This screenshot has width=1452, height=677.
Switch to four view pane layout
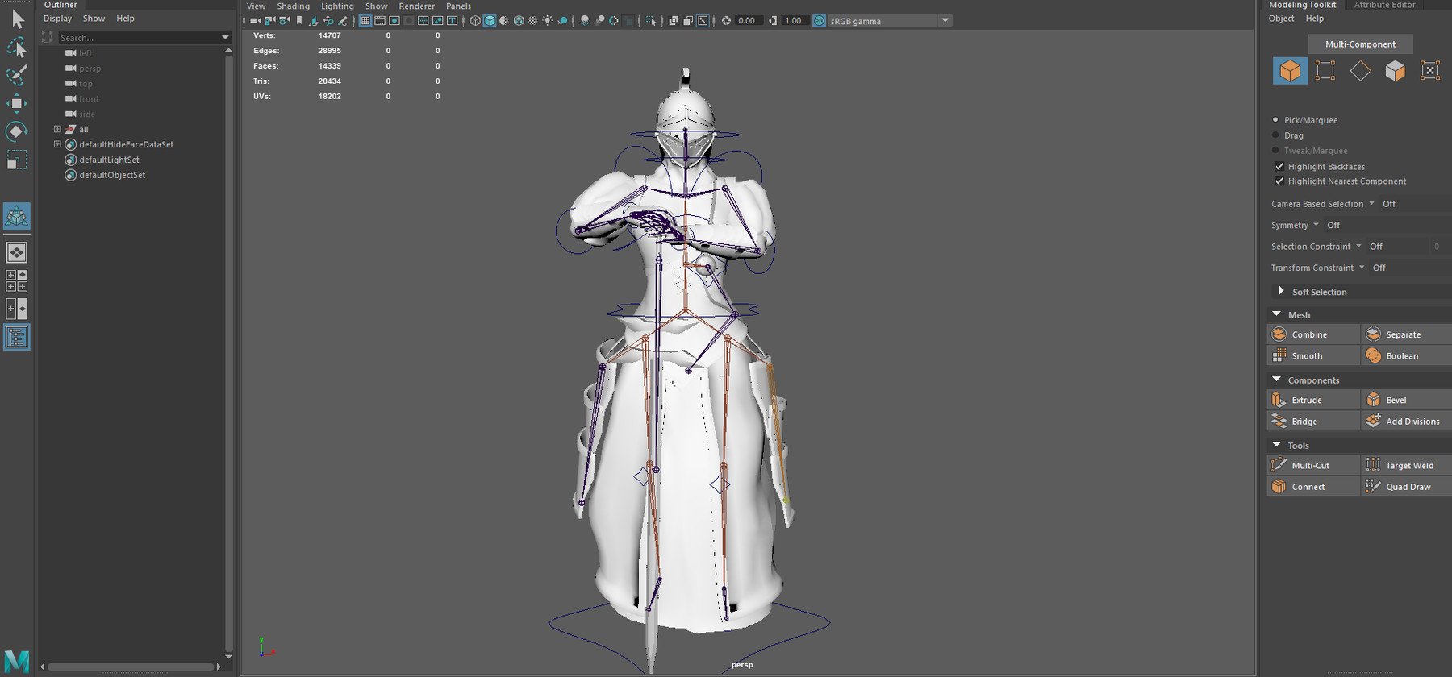(x=17, y=280)
